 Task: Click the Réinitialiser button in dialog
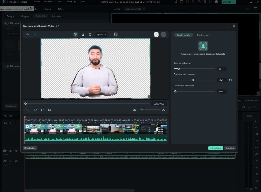click(x=30, y=148)
